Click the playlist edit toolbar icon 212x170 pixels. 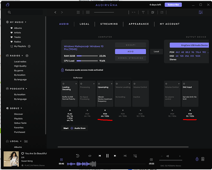(153, 12)
